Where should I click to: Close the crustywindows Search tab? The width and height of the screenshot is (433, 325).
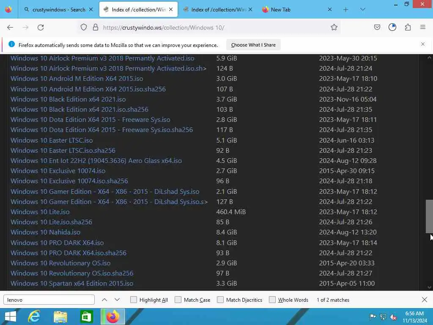pyautogui.click(x=91, y=10)
